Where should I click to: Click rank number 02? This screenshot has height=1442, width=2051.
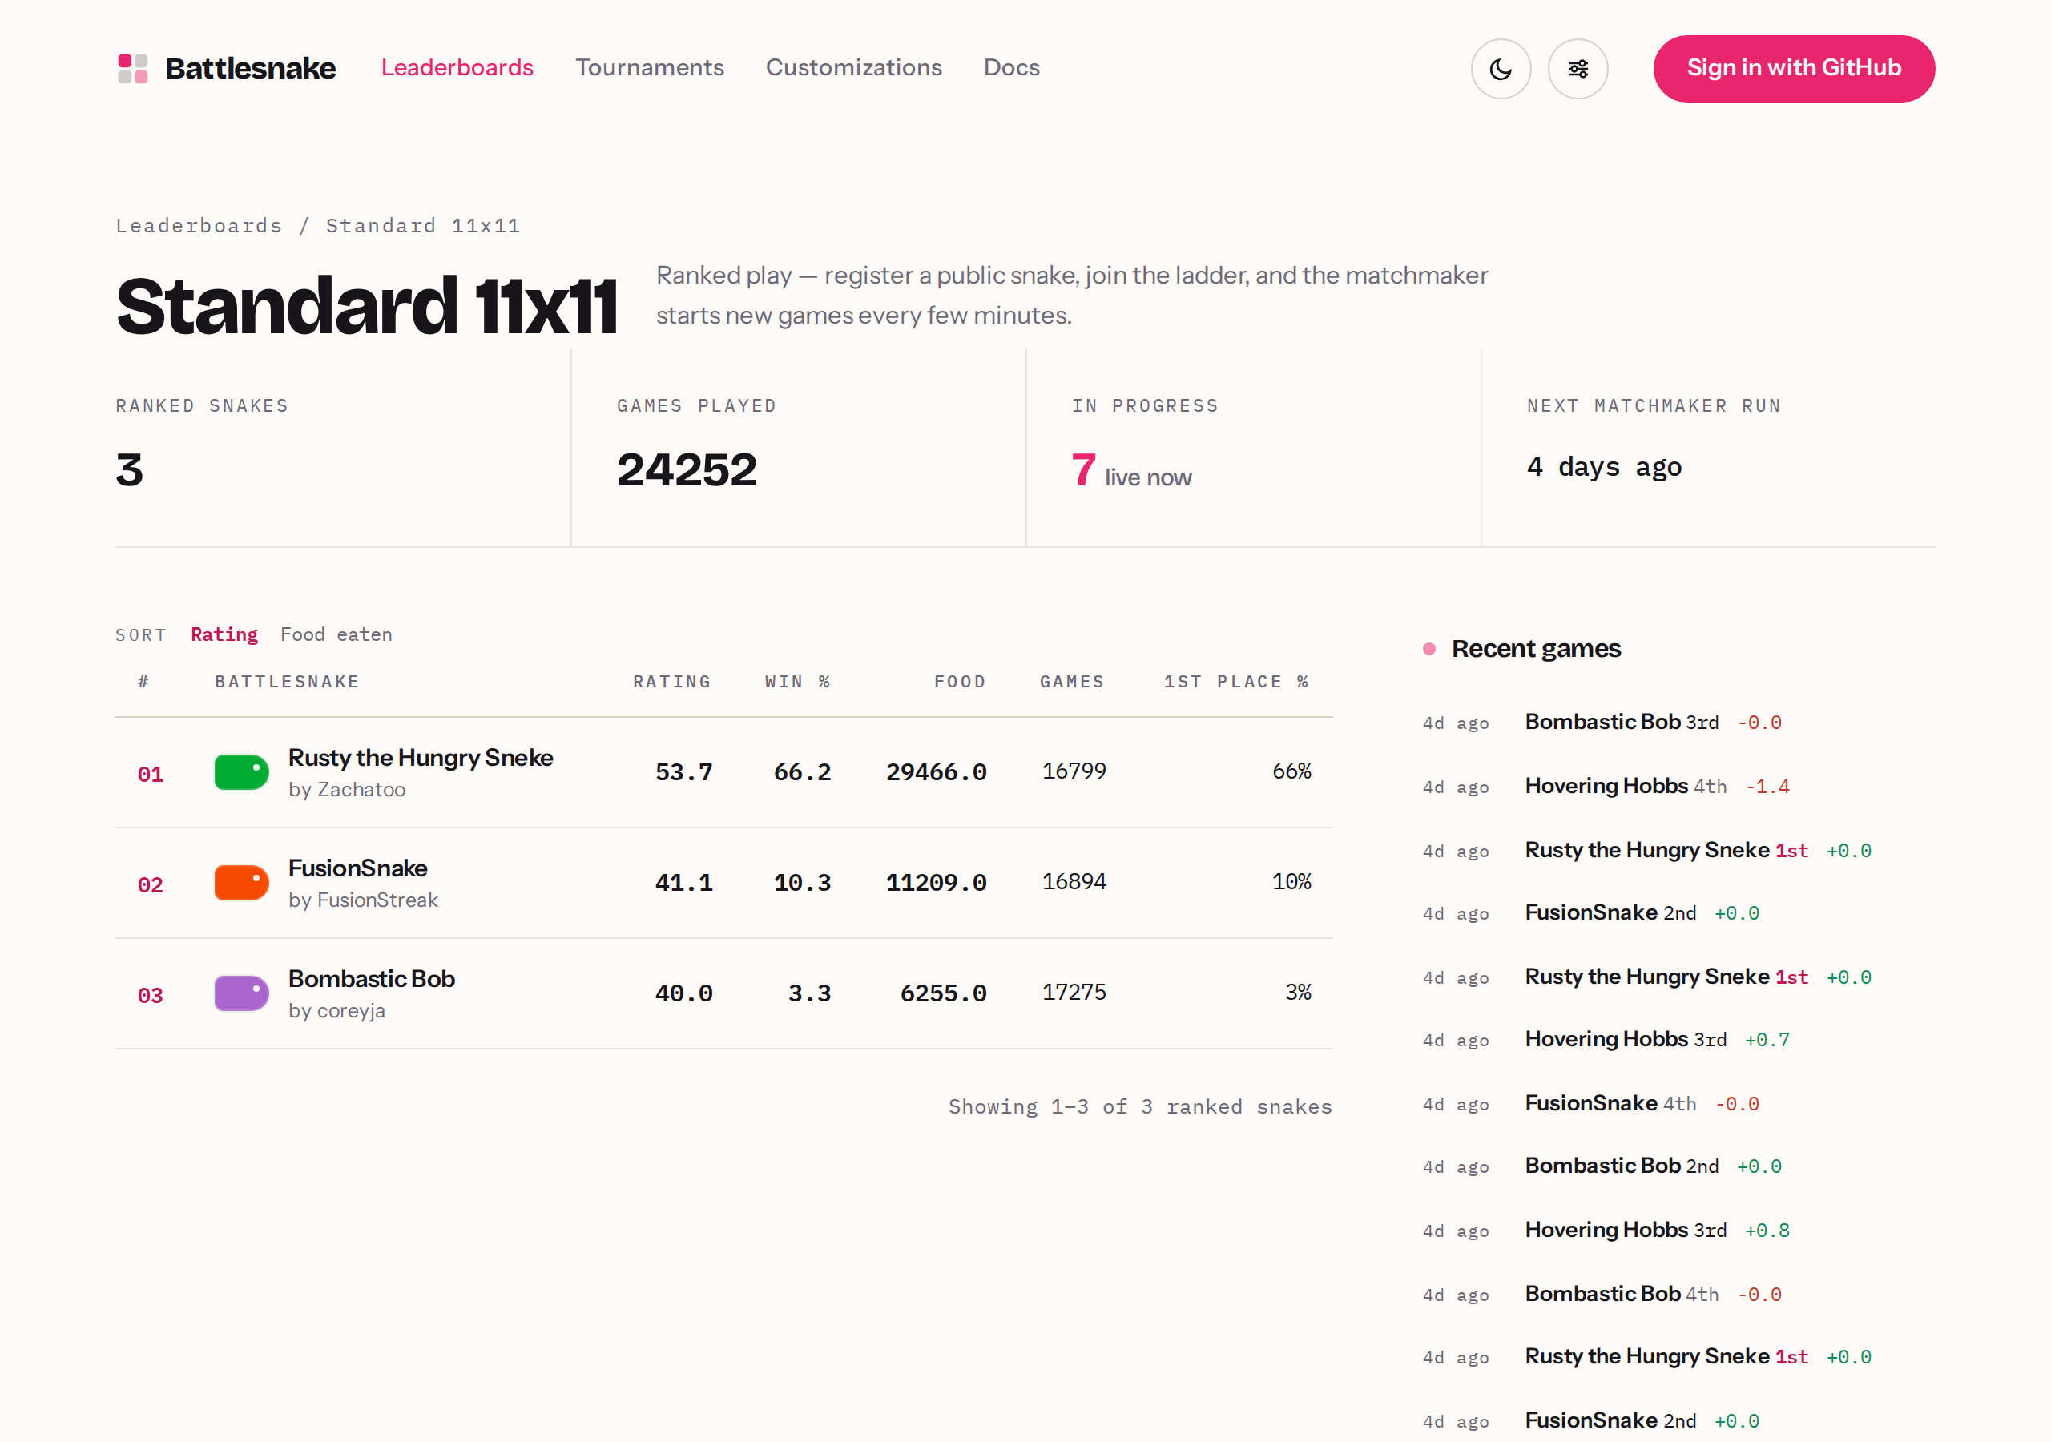click(x=150, y=885)
